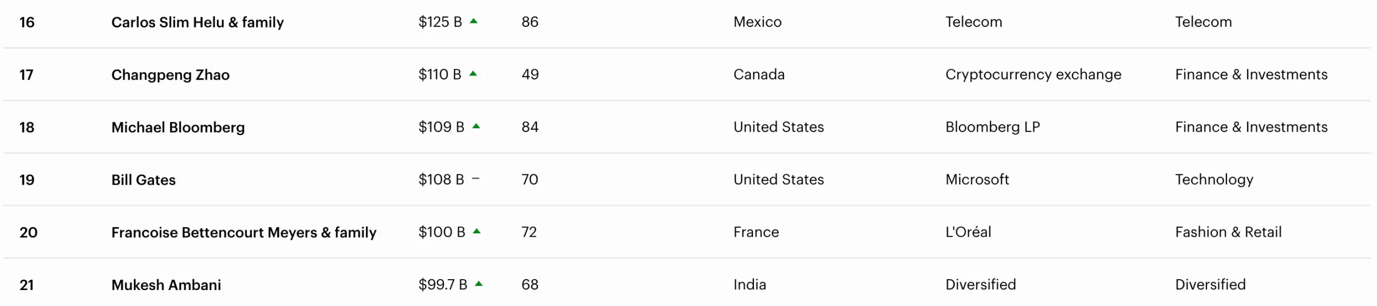Click green up arrow beside $109 B
The height and width of the screenshot is (306, 1377).
coord(476,126)
